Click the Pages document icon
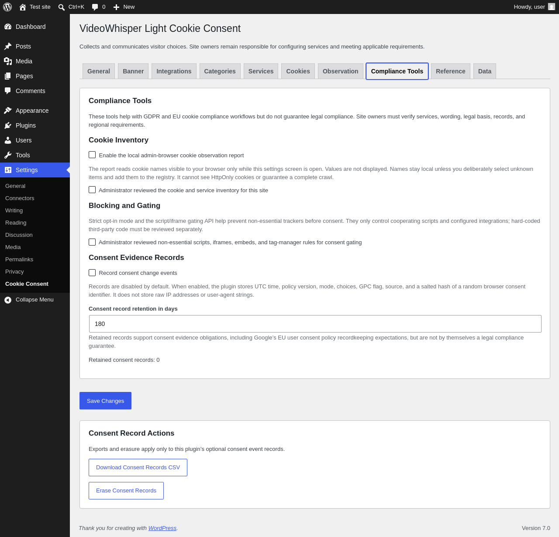 coord(8,76)
